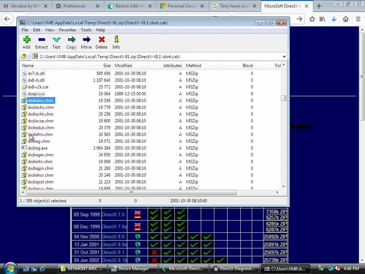Go up one folder level icon
Image resolution: width=365 pixels, height=274 pixels.
coord(24,56)
